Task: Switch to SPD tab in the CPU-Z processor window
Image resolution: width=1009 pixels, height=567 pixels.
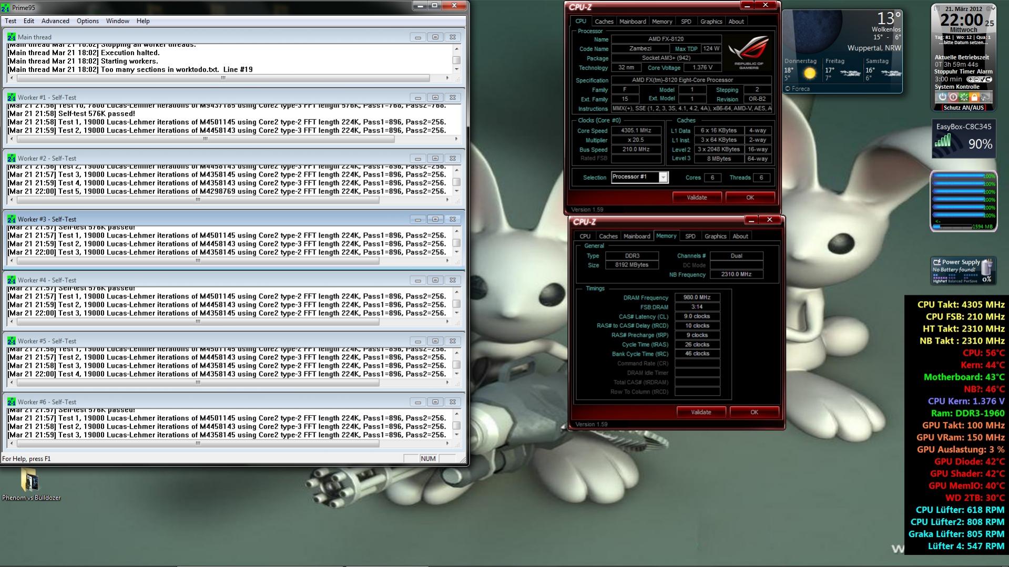Action: 686,22
